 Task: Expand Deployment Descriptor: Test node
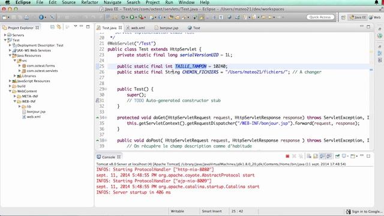[10, 45]
